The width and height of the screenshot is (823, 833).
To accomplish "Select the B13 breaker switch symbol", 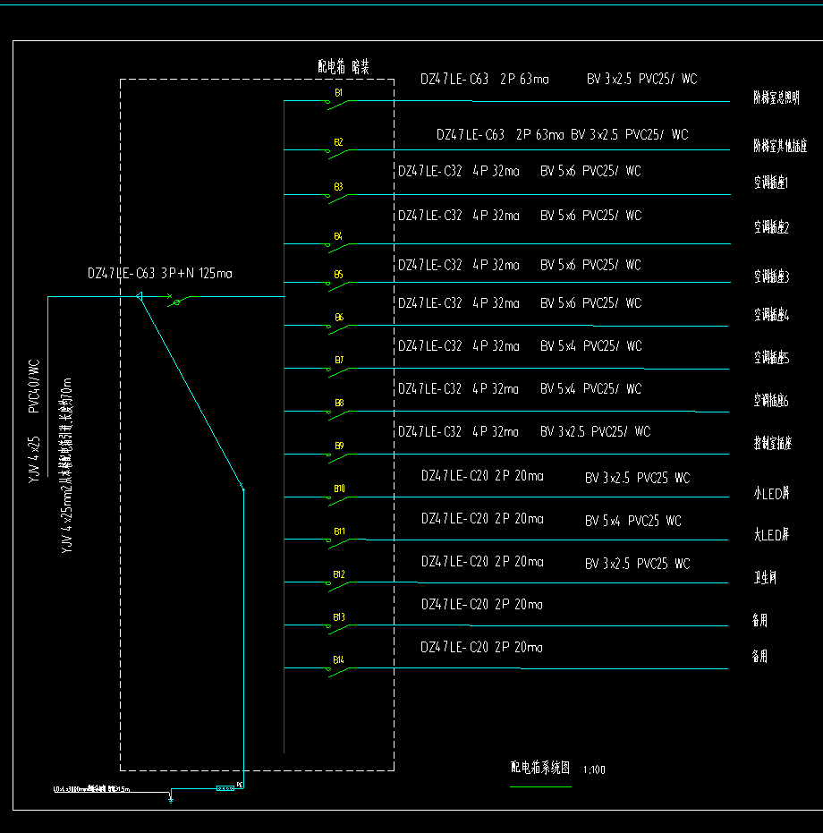I will point(337,630).
